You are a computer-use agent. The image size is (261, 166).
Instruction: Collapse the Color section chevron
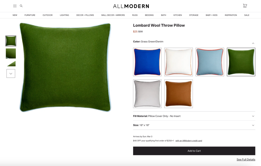253,43
